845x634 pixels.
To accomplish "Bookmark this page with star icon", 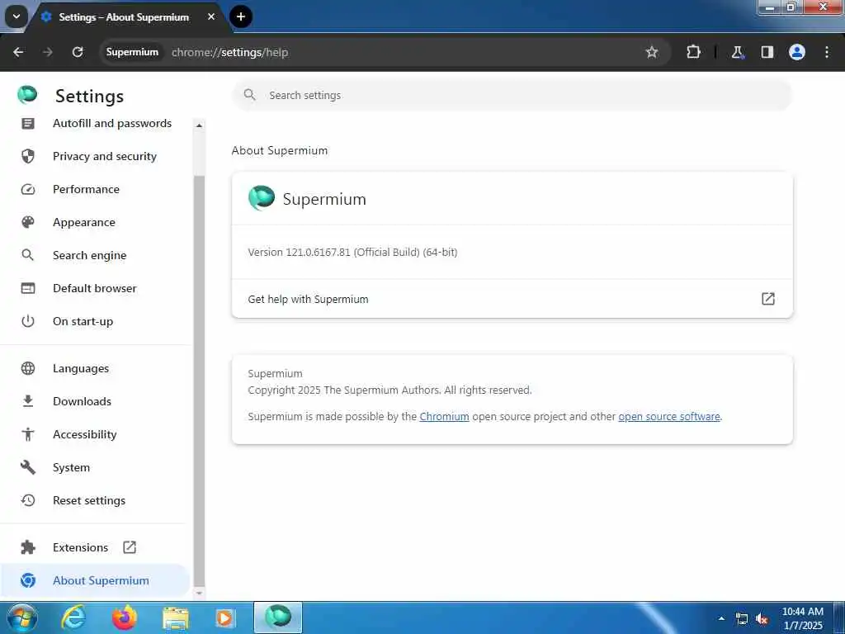I will pos(652,52).
